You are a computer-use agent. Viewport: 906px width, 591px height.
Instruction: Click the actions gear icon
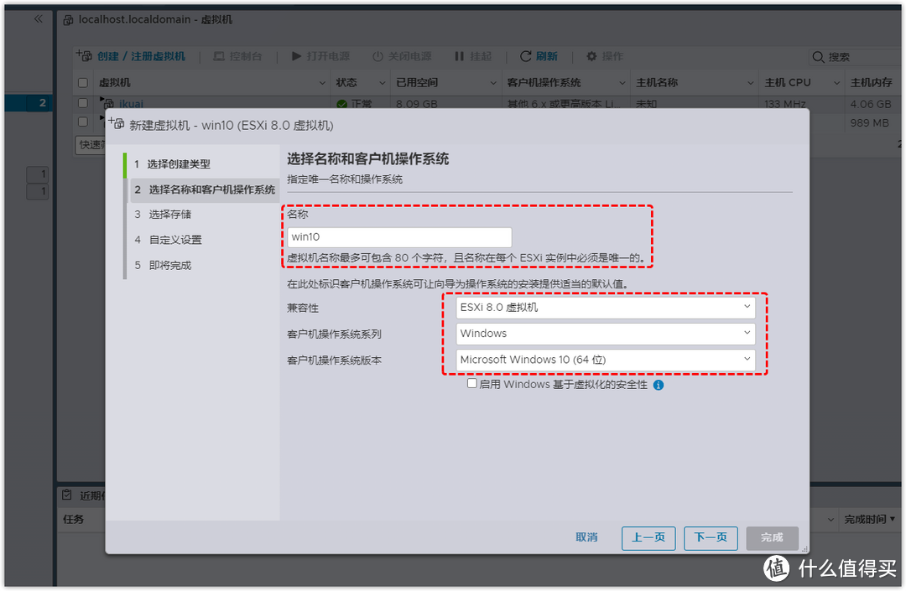591,56
